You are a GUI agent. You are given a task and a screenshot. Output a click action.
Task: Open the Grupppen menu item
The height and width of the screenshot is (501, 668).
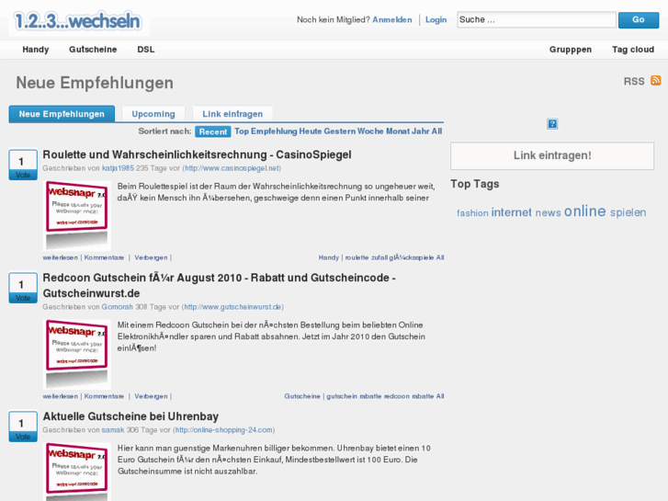(571, 50)
